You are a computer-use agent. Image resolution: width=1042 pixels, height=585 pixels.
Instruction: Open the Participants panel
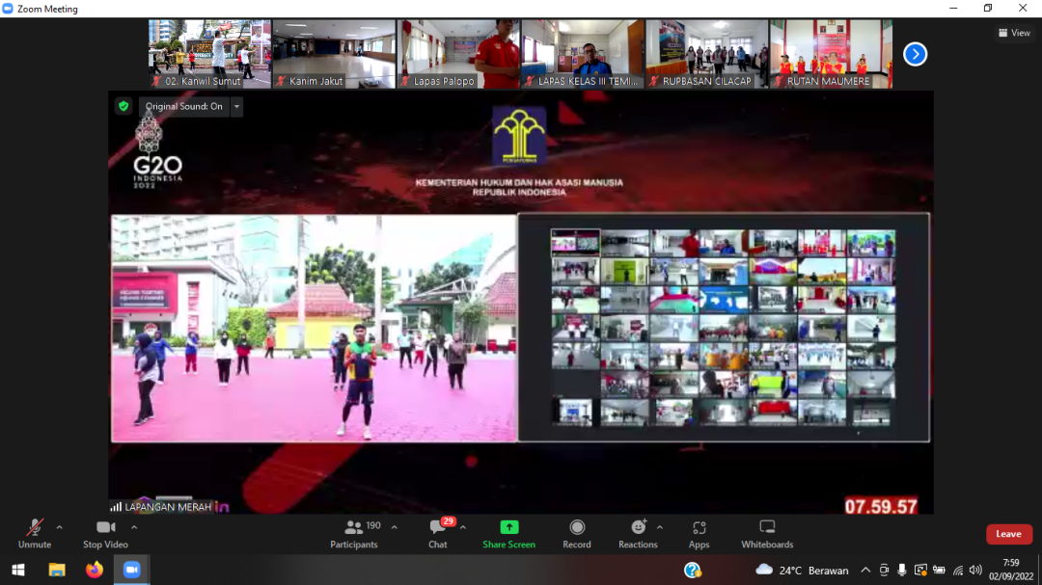(x=354, y=533)
